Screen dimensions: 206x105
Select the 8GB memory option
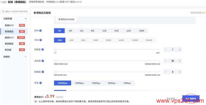(83, 40)
